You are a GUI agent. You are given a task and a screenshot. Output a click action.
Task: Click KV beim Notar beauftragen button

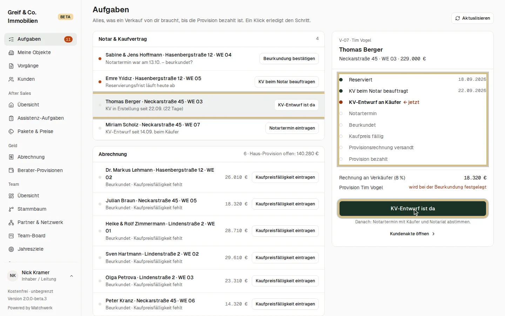pyautogui.click(x=287, y=82)
